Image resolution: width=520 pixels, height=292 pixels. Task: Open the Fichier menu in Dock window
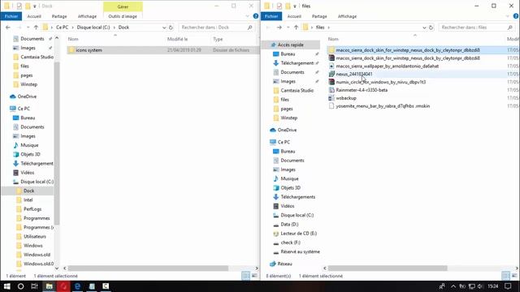point(11,16)
